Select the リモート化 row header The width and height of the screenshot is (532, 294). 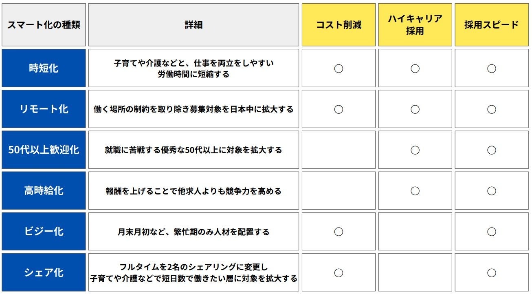point(44,109)
